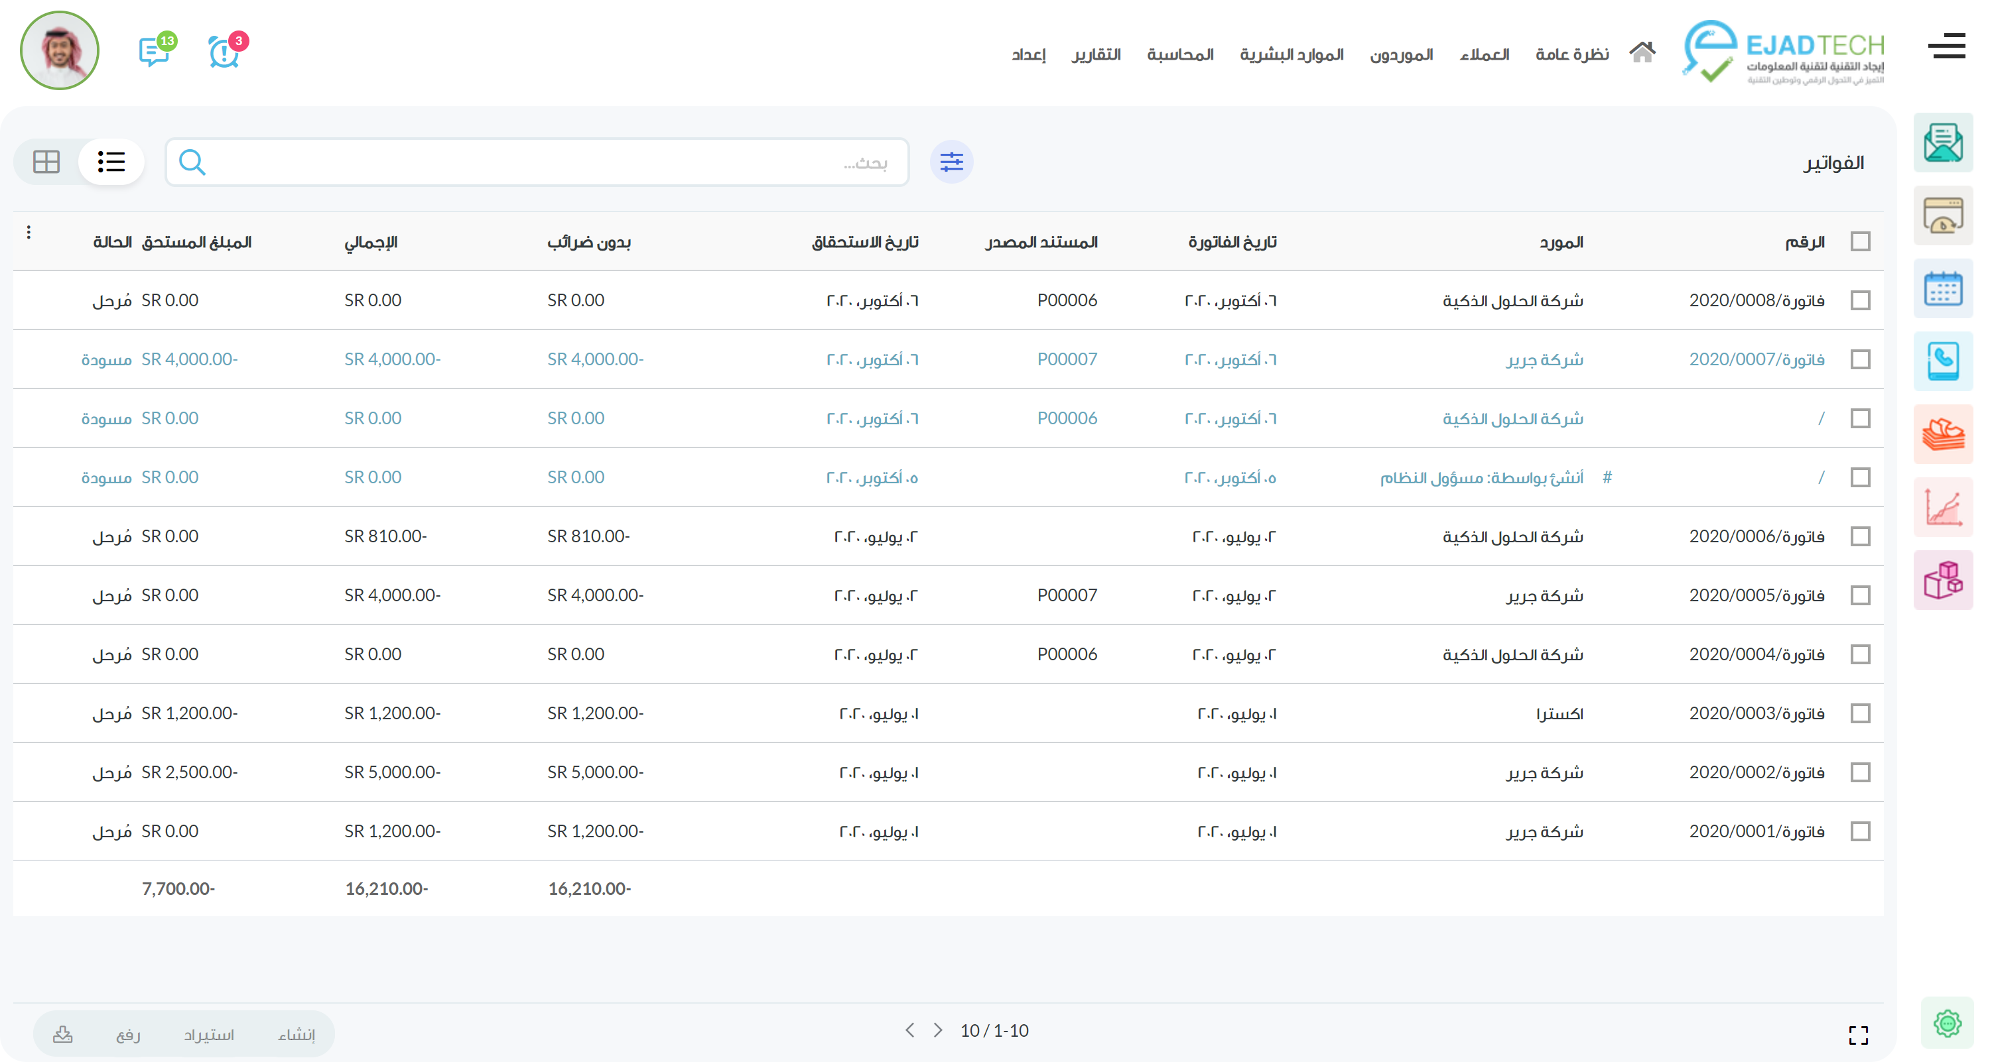1990x1062 pixels.
Task: Open the calendar app in sidebar
Action: tap(1943, 288)
